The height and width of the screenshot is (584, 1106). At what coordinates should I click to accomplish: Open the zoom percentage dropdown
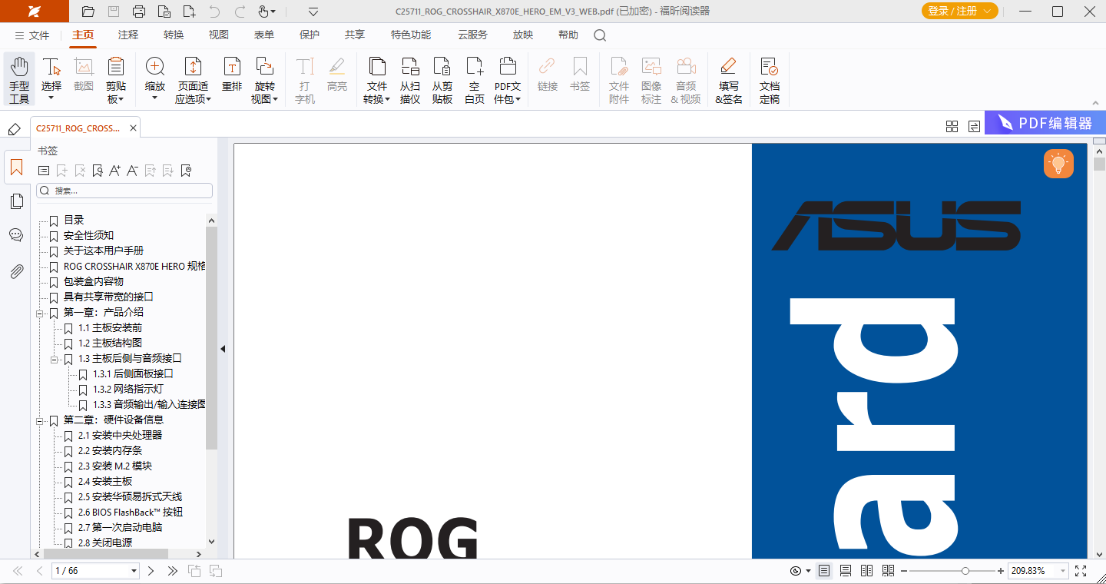click(1063, 571)
